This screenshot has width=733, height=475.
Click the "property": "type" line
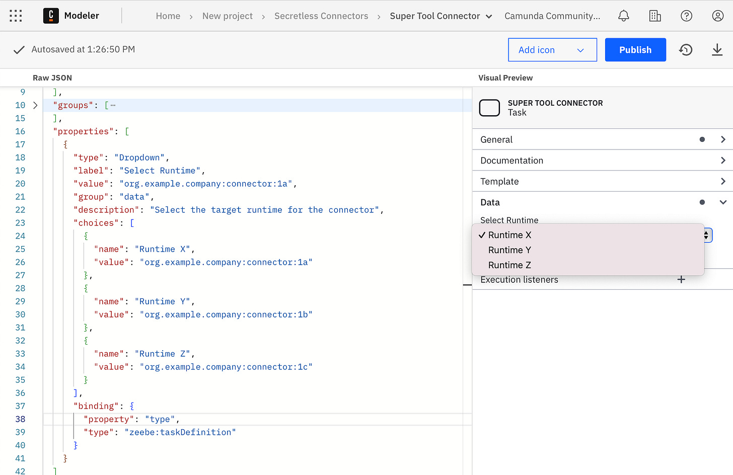[x=131, y=419]
